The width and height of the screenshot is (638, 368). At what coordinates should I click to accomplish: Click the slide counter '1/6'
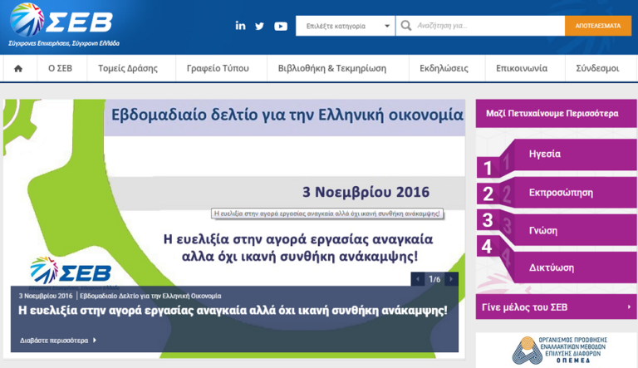coord(434,279)
